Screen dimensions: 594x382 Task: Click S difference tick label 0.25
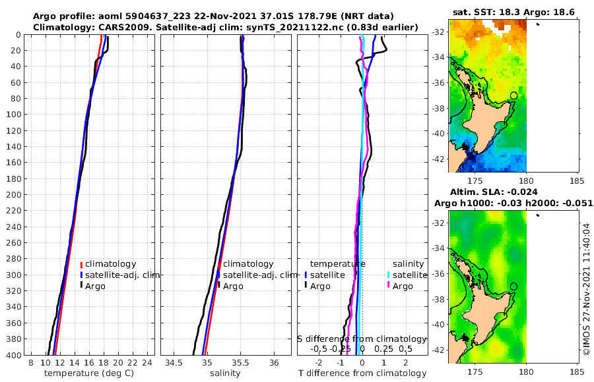383,348
